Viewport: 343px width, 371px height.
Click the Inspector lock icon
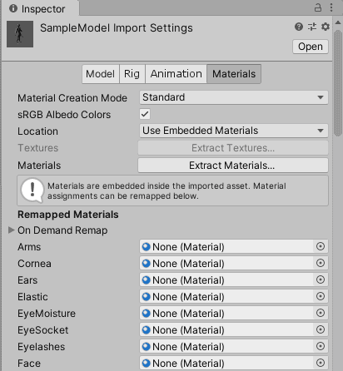point(318,7)
